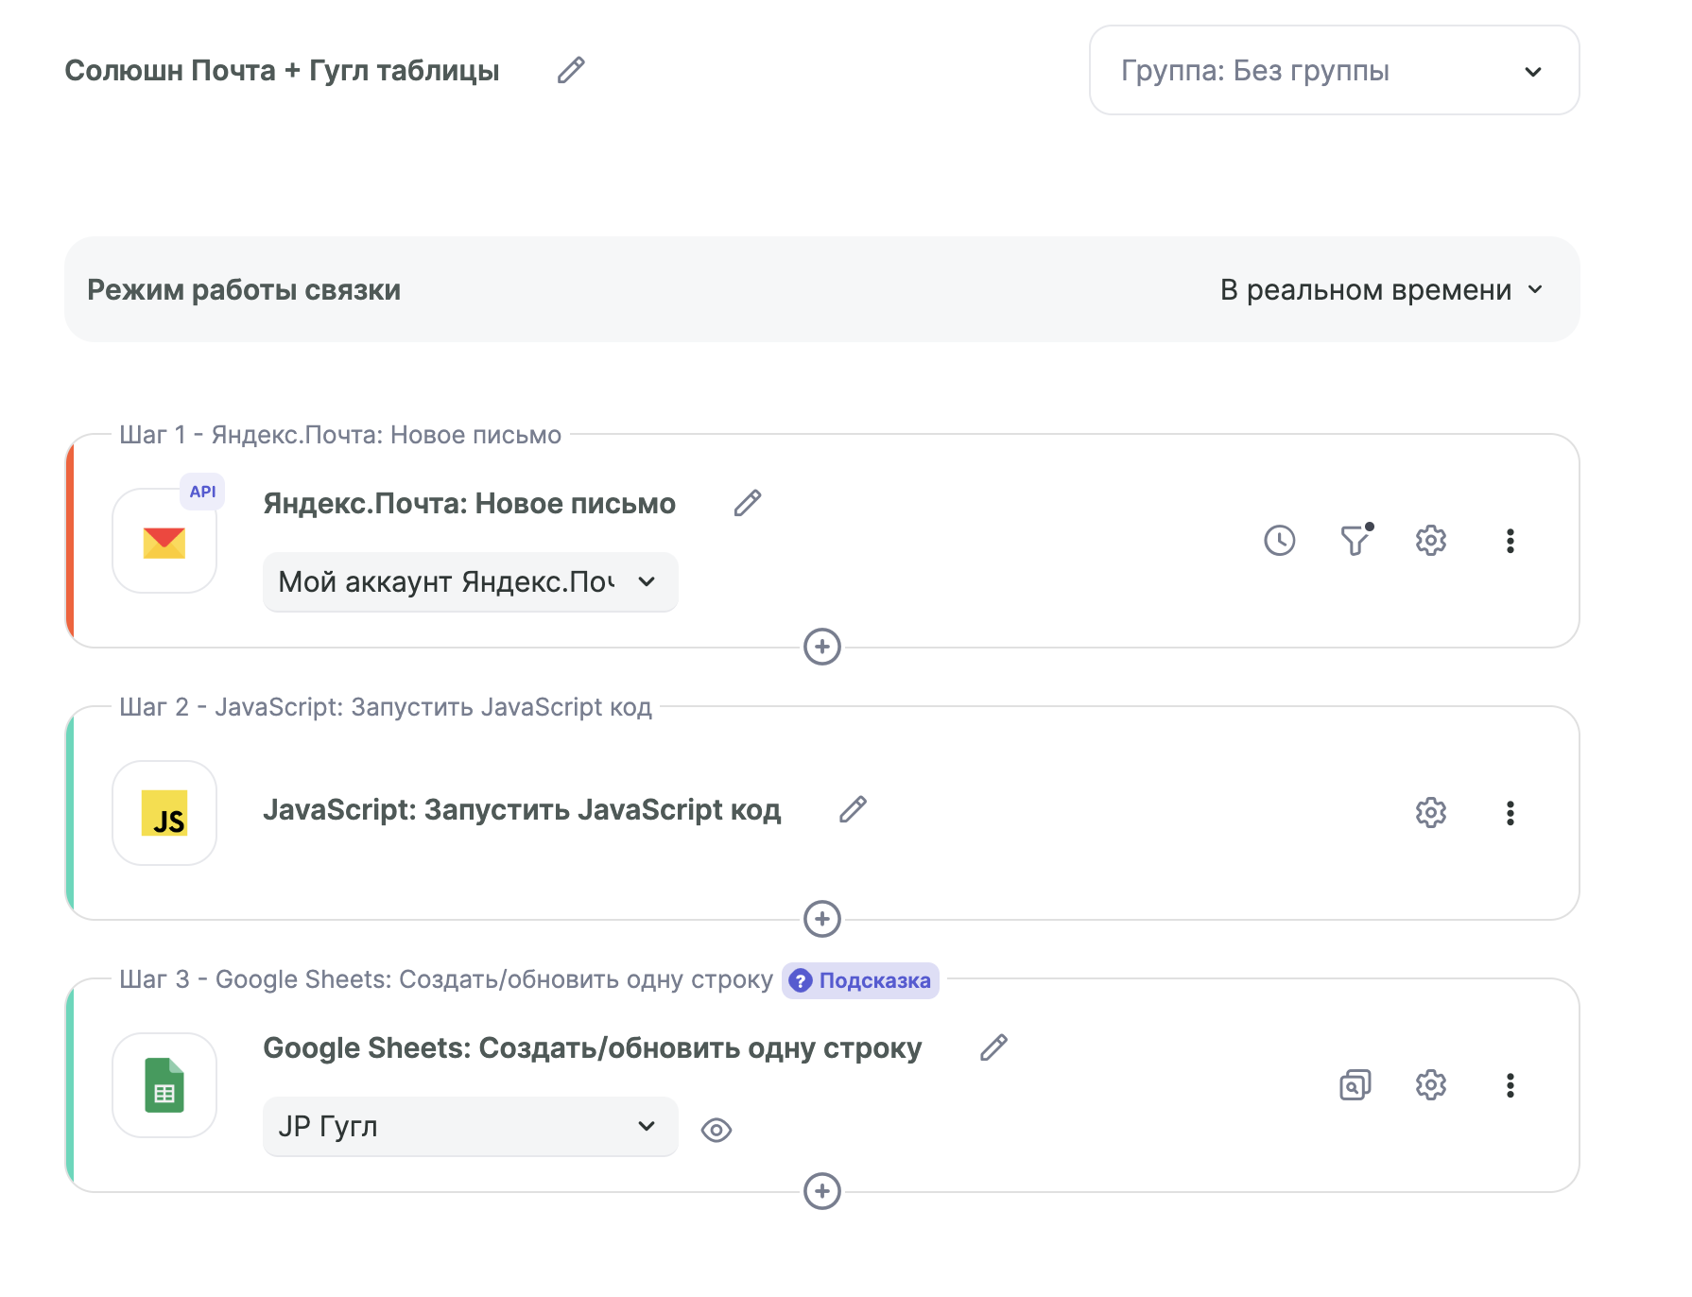Open filter for Яндекс.Почта step
Viewport: 1692px width, 1297px height.
[1355, 541]
